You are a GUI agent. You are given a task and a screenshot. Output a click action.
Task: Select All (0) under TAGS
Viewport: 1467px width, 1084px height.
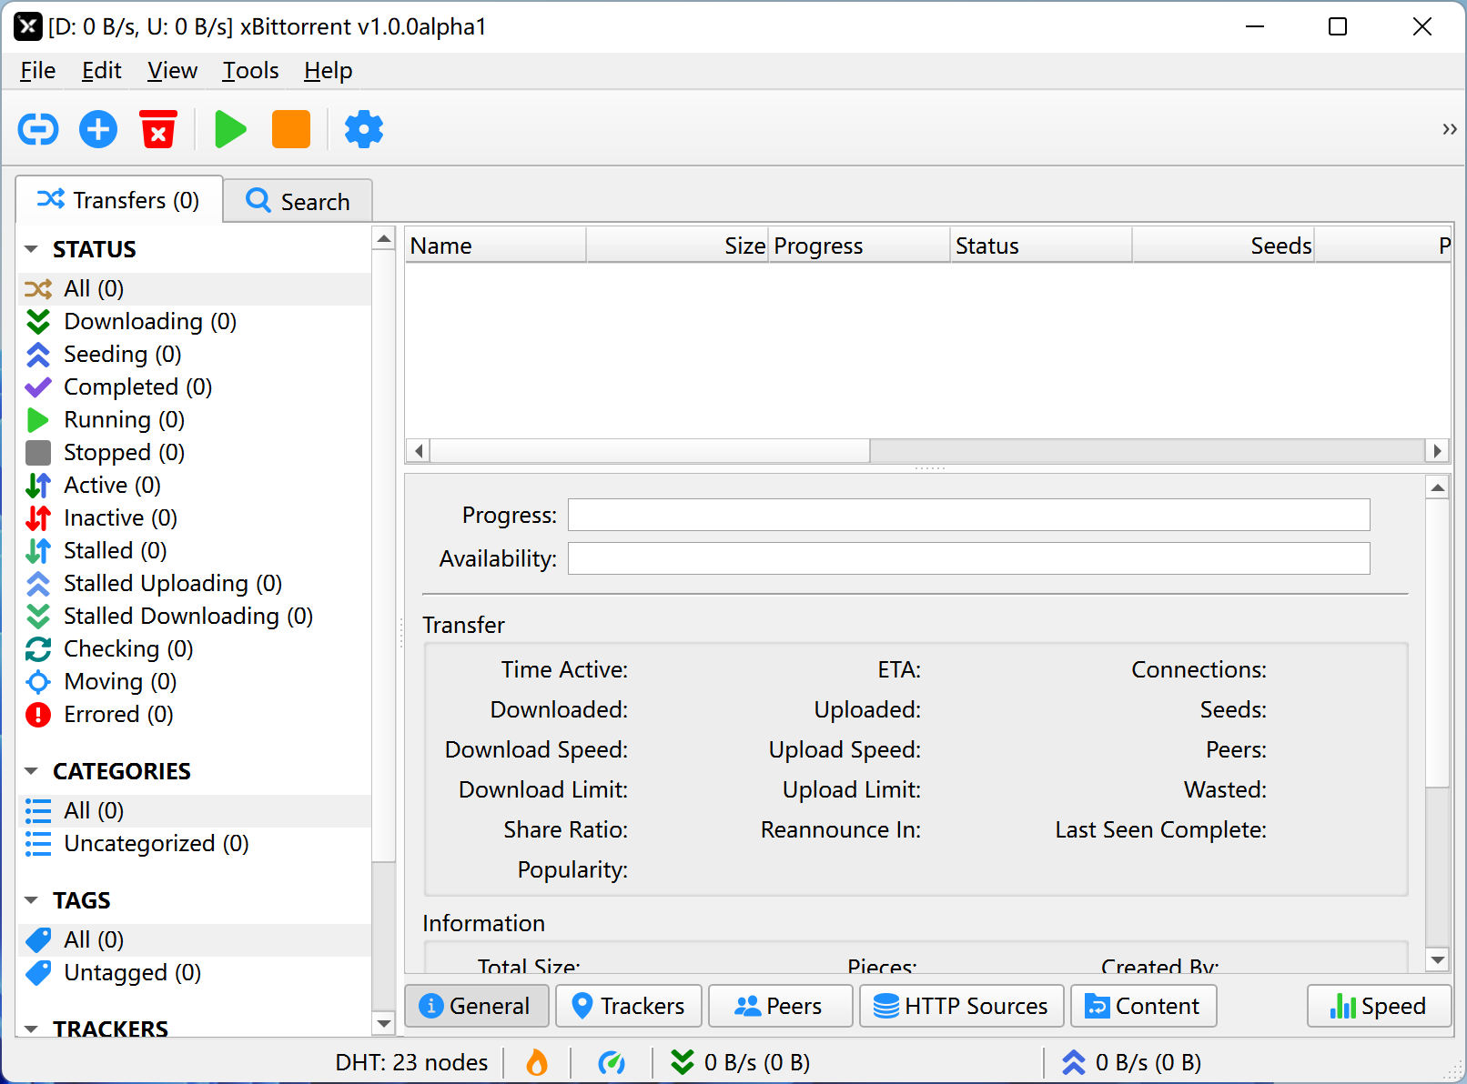[194, 940]
